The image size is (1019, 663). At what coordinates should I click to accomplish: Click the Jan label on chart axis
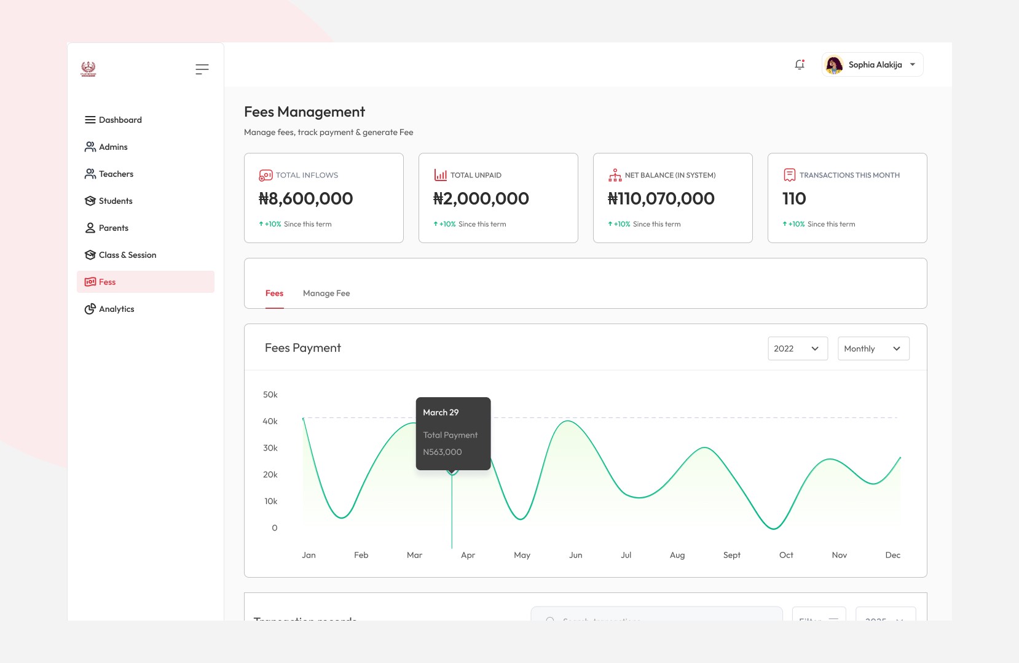point(309,555)
